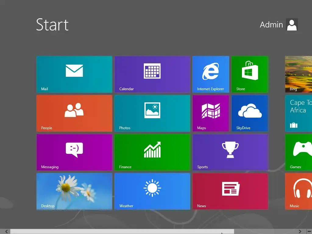
Task: Open the Weather tile
Action: [152, 191]
